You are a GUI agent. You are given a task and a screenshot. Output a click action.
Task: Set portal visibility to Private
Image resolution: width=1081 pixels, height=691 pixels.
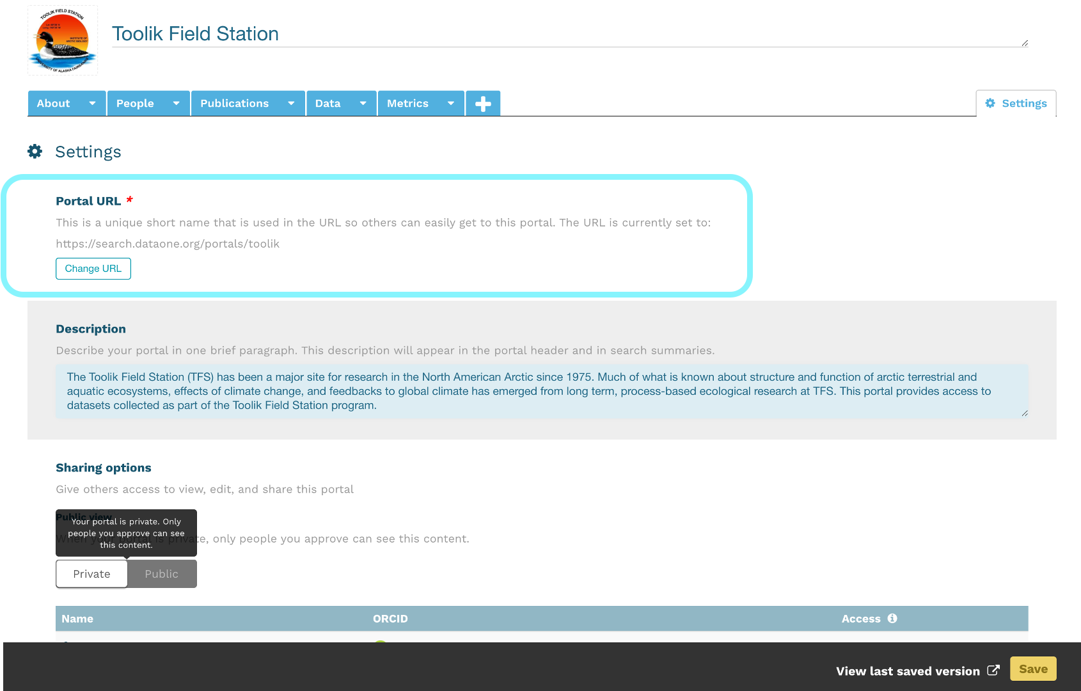[x=91, y=574]
